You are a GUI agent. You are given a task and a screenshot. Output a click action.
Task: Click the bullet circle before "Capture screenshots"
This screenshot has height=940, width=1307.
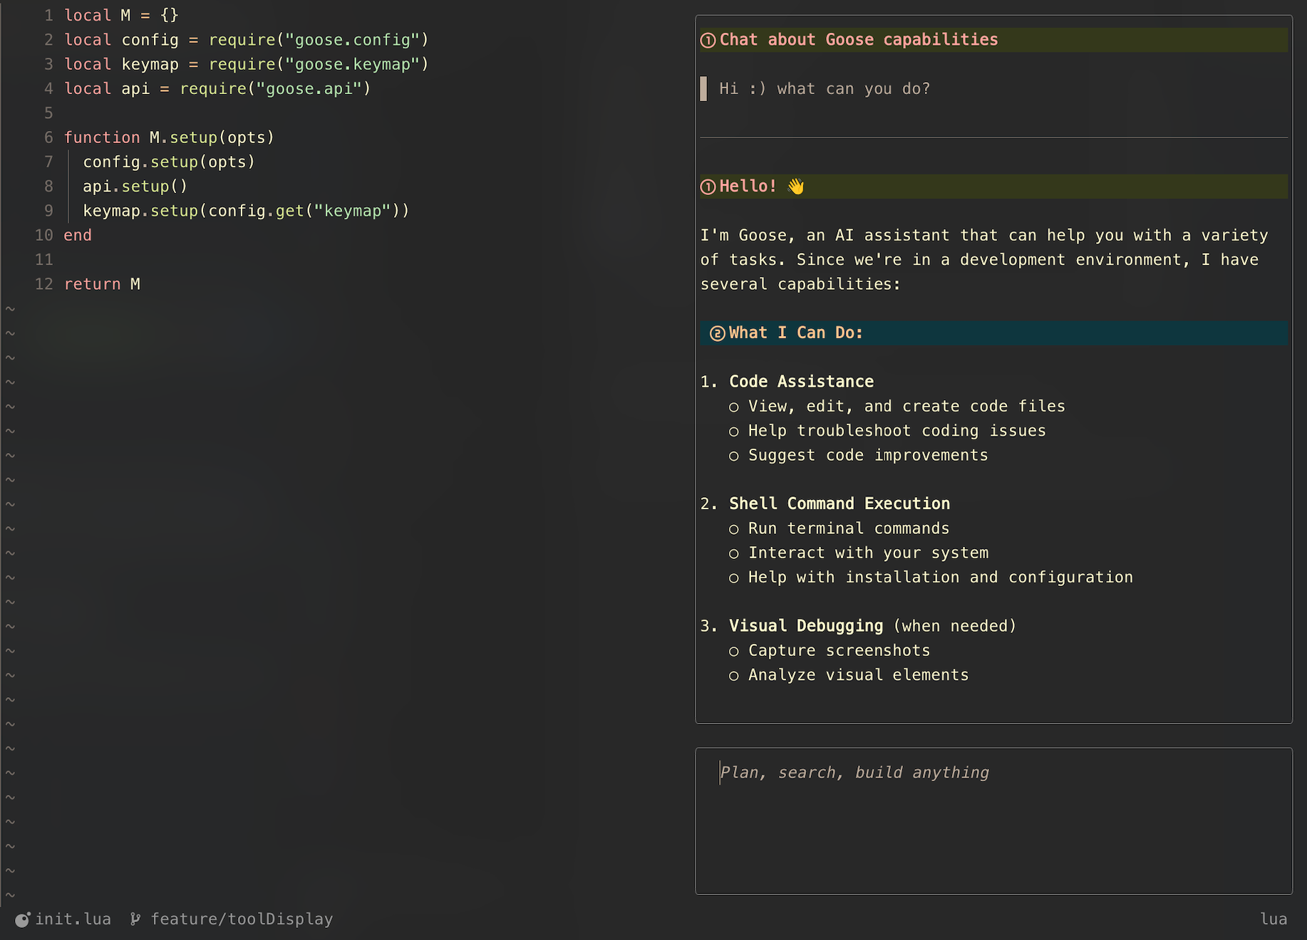734,651
